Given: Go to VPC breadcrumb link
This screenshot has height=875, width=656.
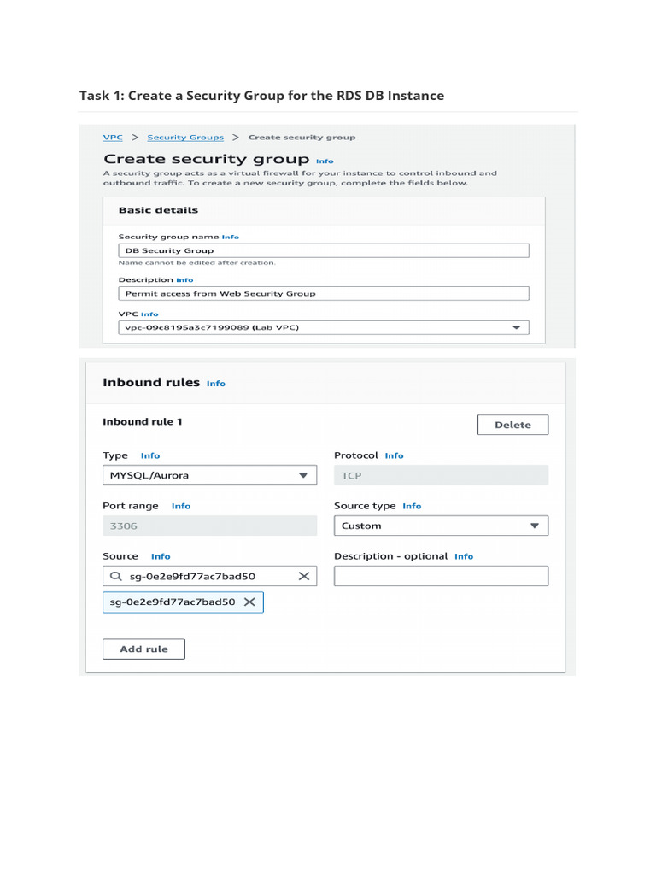Looking at the screenshot, I should (x=113, y=137).
